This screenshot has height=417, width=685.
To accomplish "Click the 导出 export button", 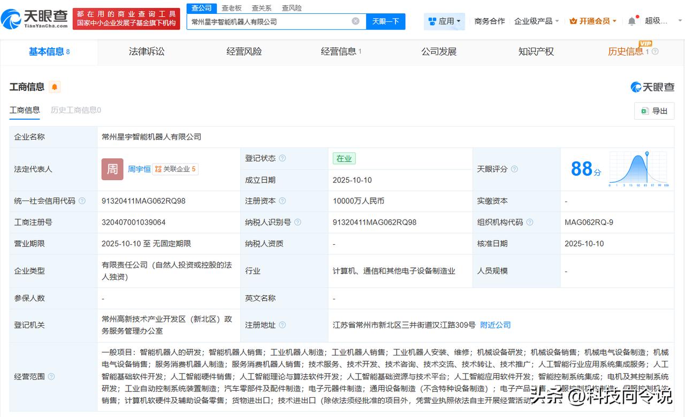I will (654, 111).
